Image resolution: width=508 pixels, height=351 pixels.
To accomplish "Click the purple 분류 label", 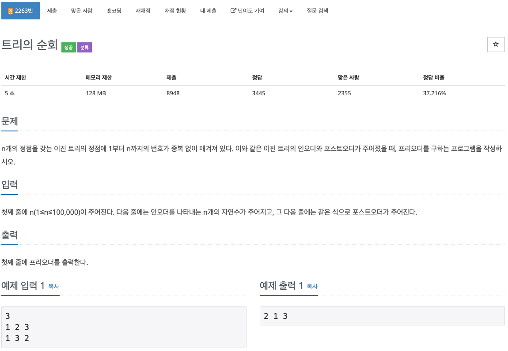I will click(x=84, y=48).
